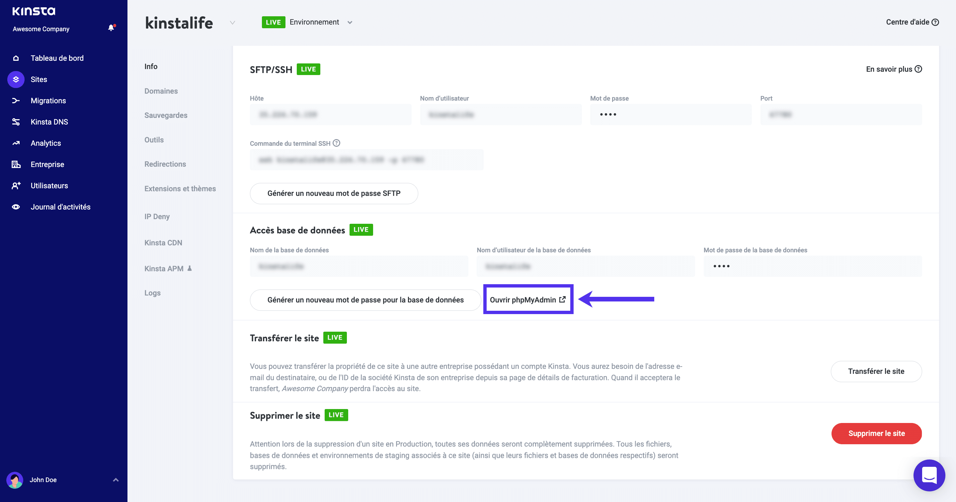Click the Kinsta logo

(x=34, y=11)
